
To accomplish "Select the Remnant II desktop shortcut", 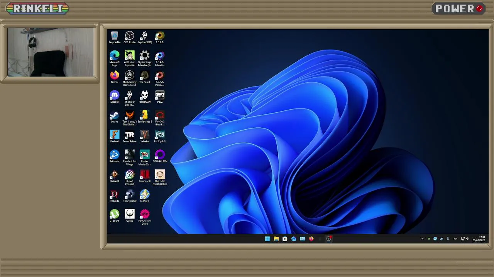I will click(x=145, y=176).
